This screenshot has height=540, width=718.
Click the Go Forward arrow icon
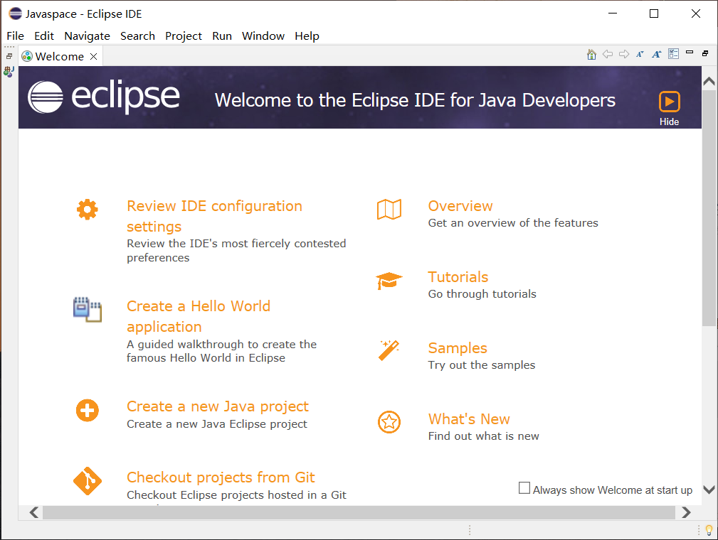(623, 53)
